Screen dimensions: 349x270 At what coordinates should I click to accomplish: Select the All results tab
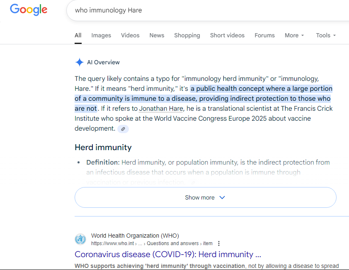[78, 35]
